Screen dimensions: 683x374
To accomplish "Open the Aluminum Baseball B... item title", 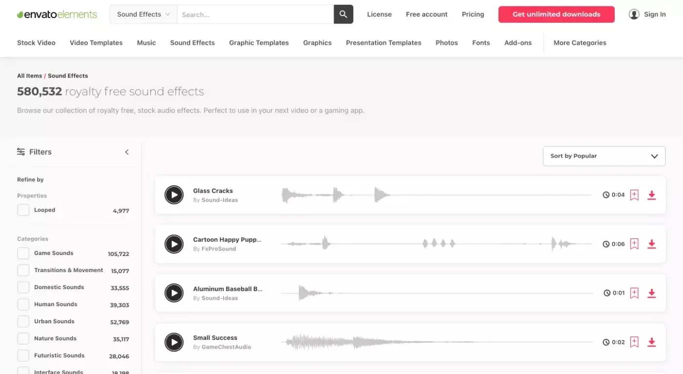I will coord(228,289).
